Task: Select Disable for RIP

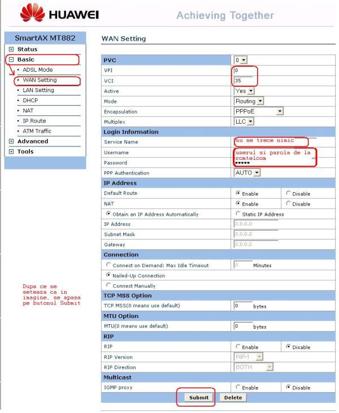Action: pyautogui.click(x=288, y=347)
